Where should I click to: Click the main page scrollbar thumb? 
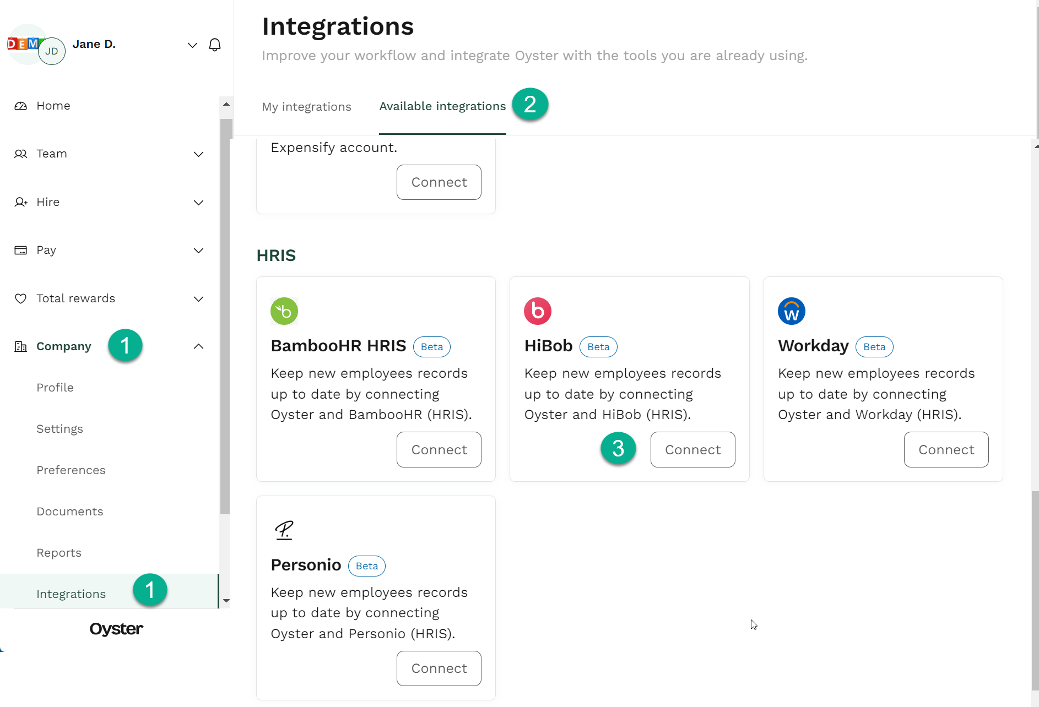click(1035, 591)
